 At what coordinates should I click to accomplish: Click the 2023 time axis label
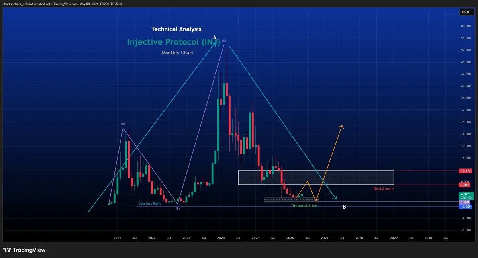186,238
